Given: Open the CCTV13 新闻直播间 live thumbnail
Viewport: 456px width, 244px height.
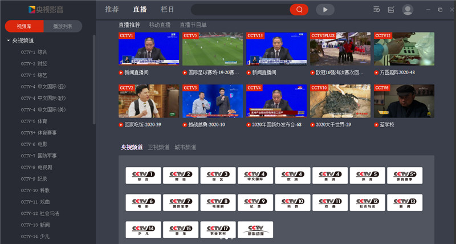Looking at the screenshot, I should pyautogui.click(x=276, y=48).
